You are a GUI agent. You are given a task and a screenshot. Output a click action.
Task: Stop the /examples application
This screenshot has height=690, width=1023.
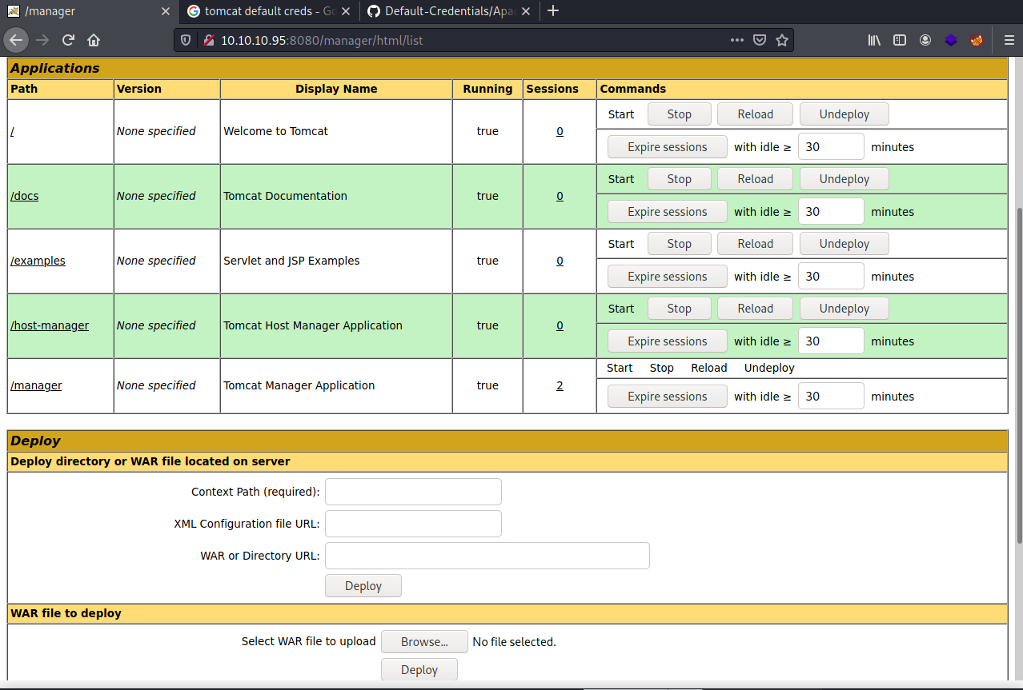coord(679,244)
